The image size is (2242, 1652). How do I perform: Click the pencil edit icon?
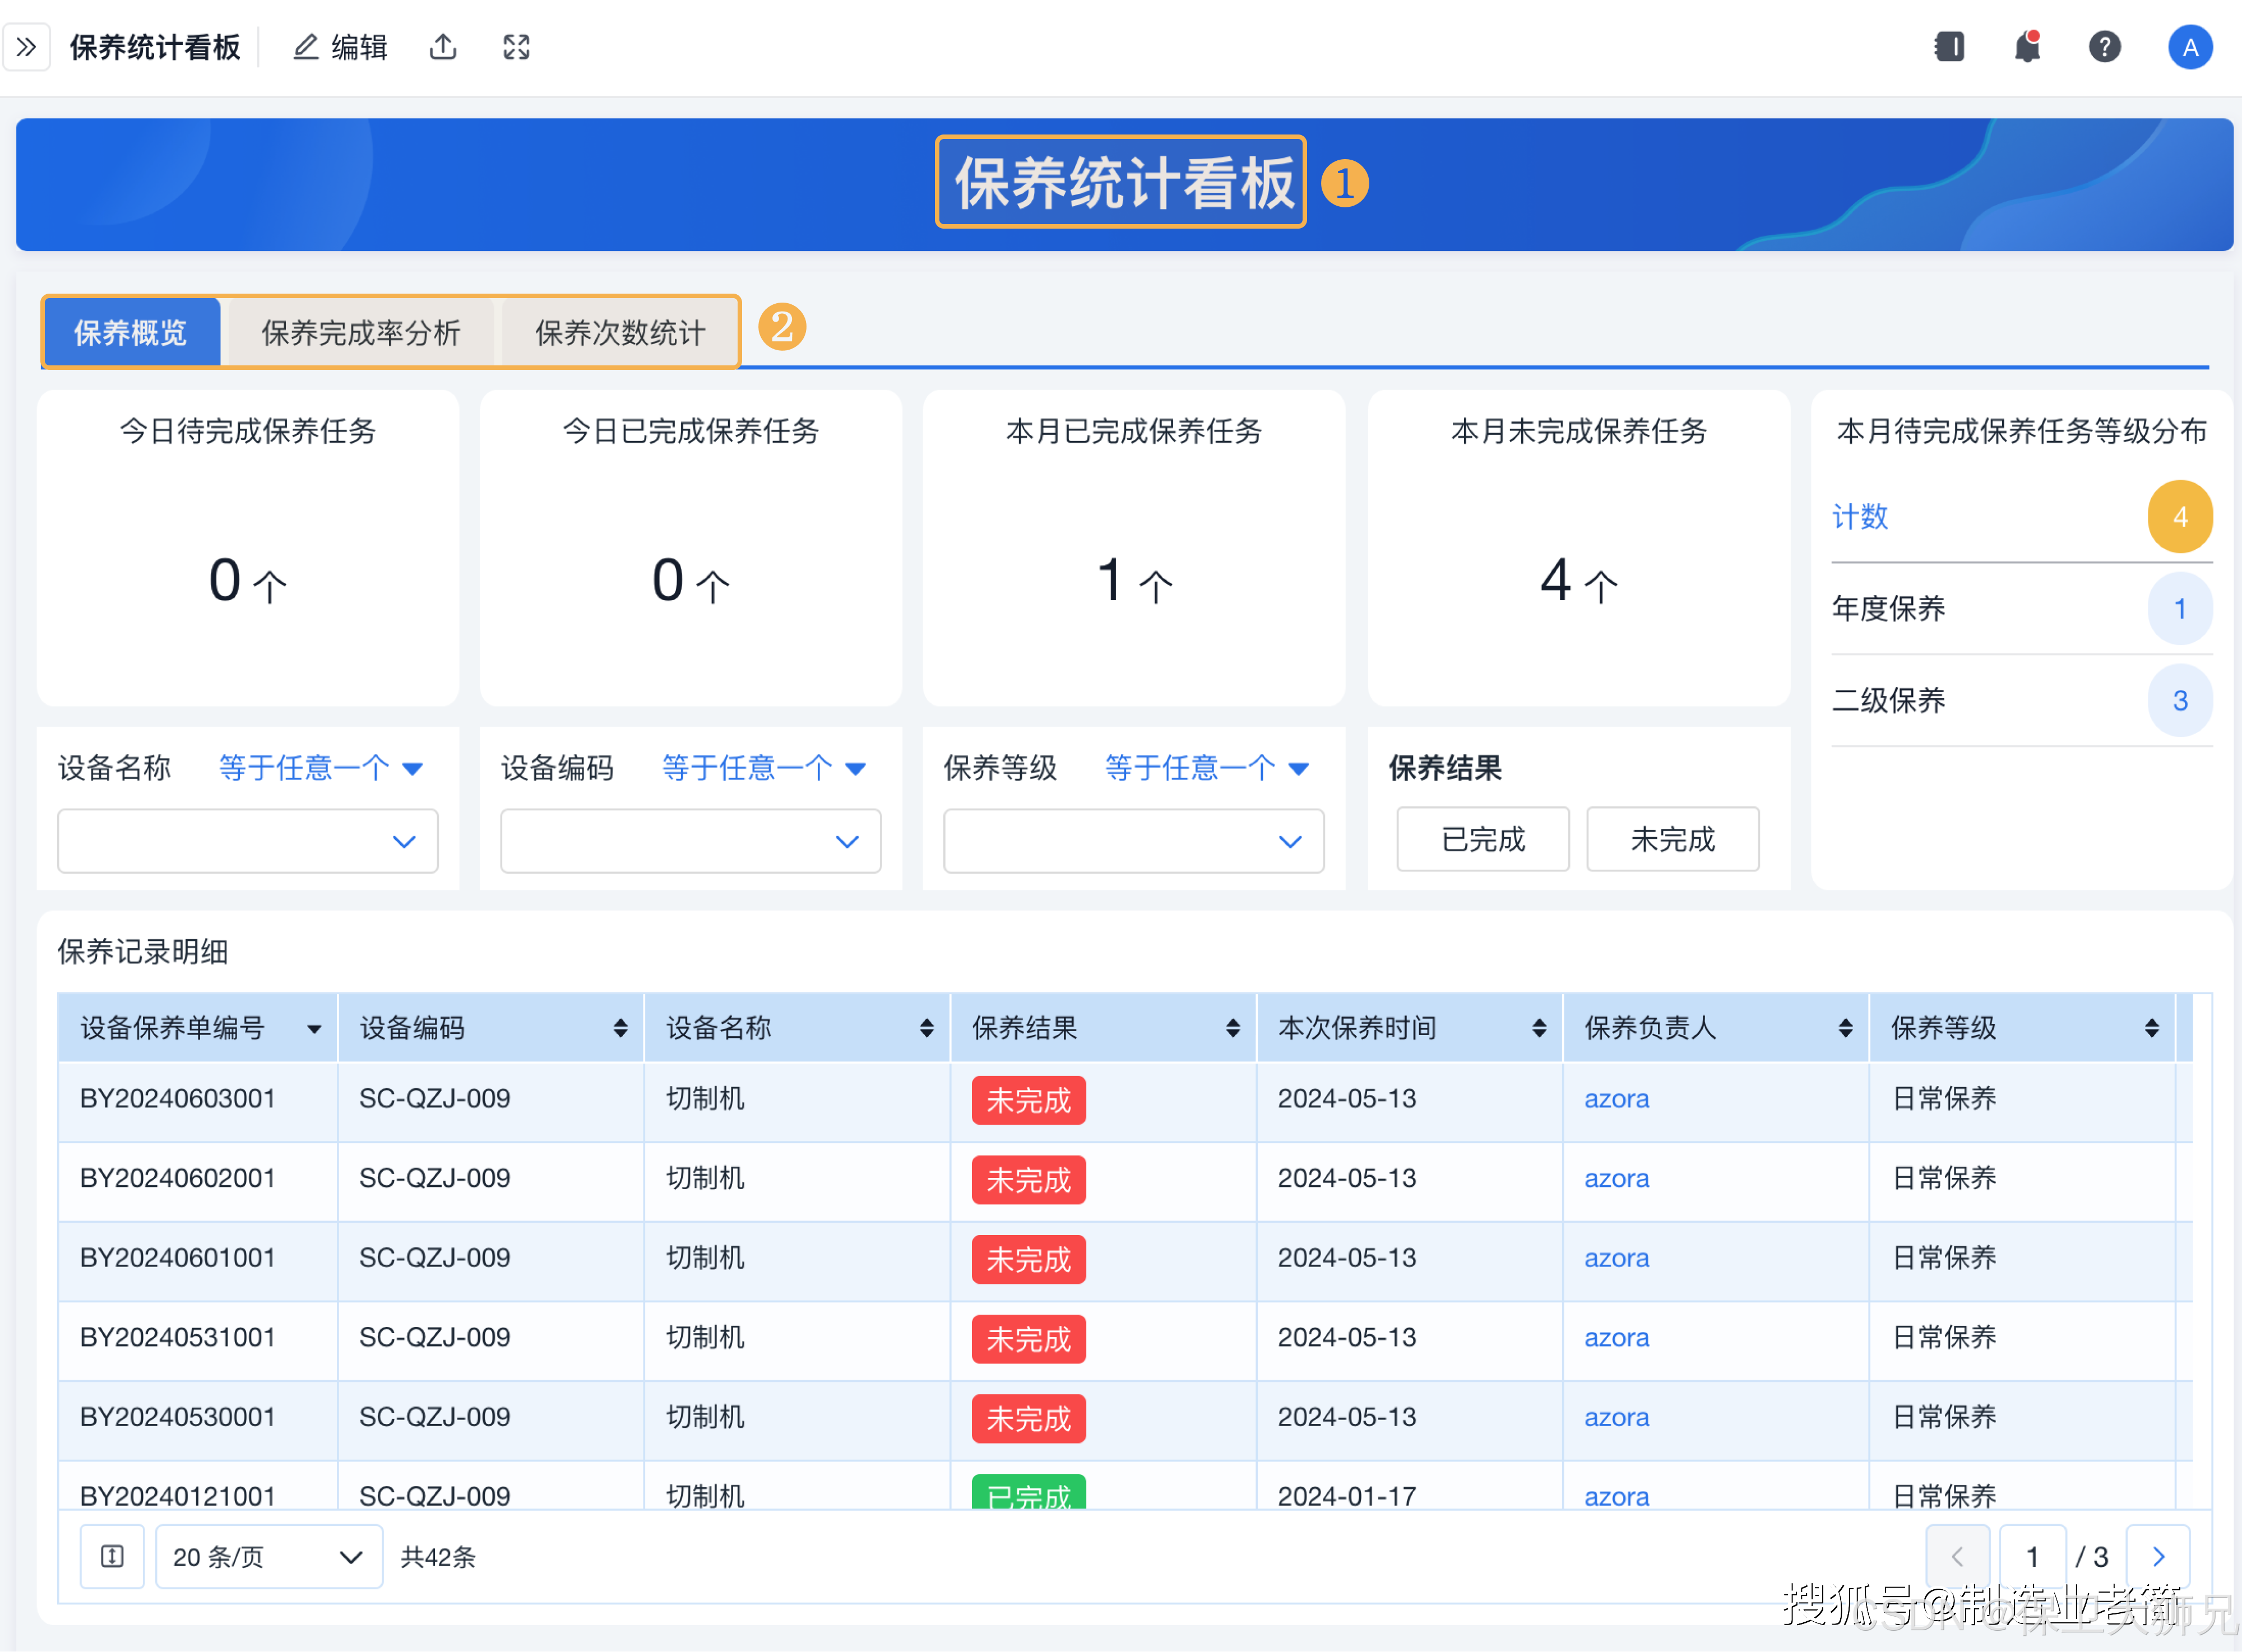pyautogui.click(x=305, y=47)
